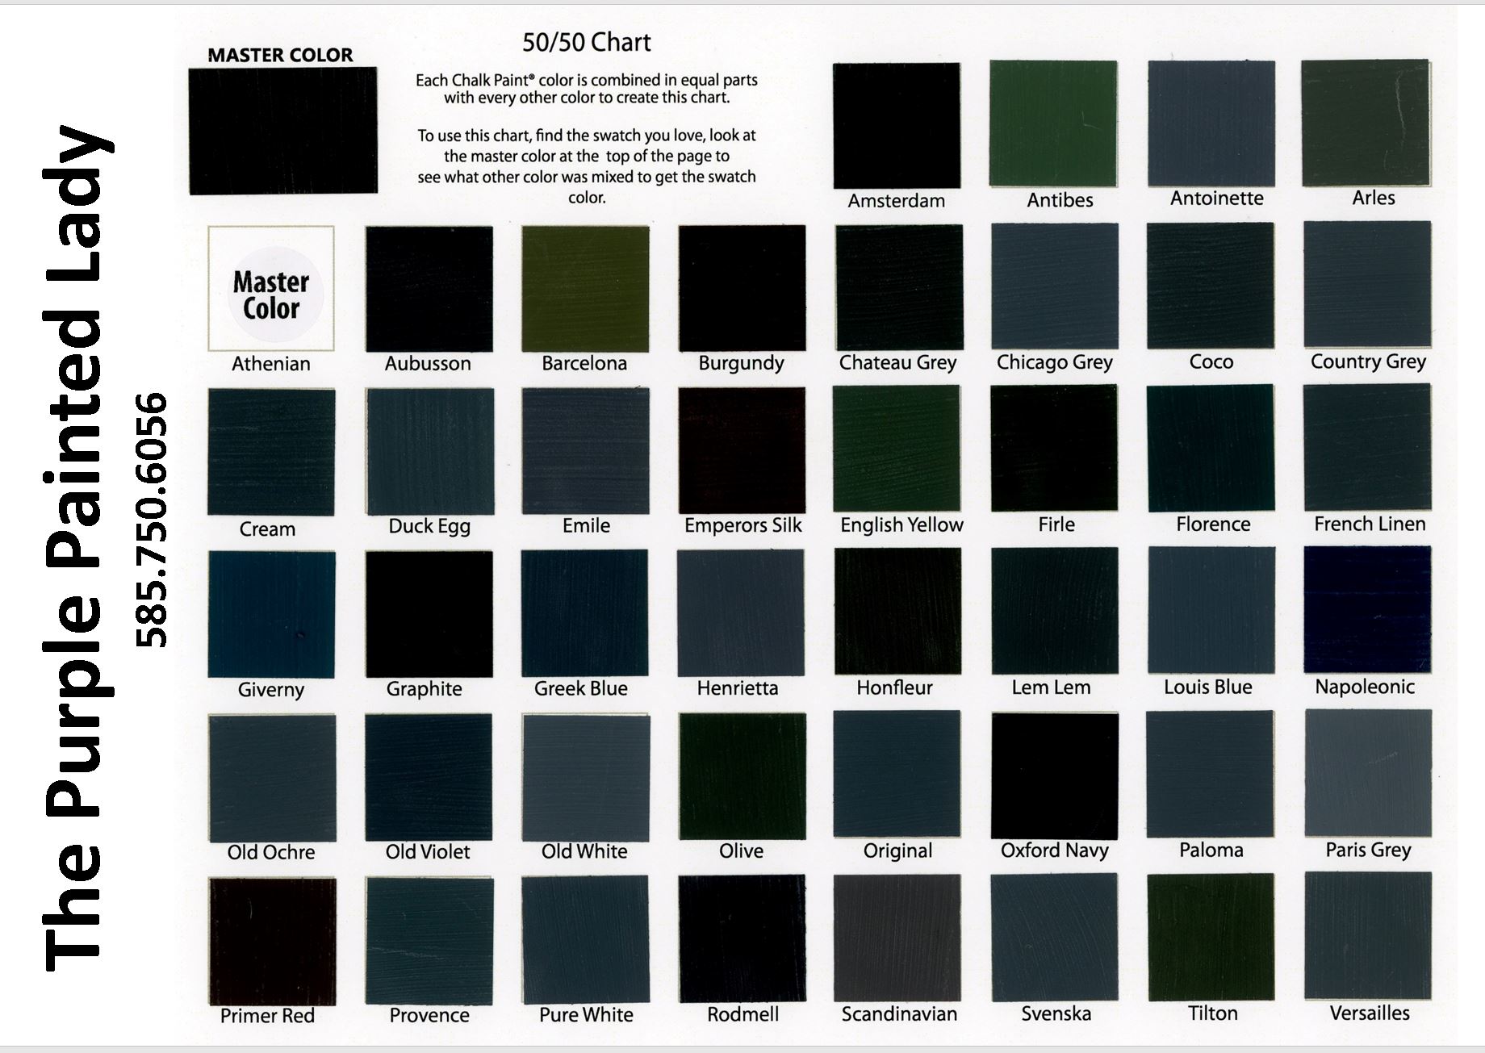Click the Florence swatch
This screenshot has height=1053, width=1485.
pyautogui.click(x=1211, y=448)
